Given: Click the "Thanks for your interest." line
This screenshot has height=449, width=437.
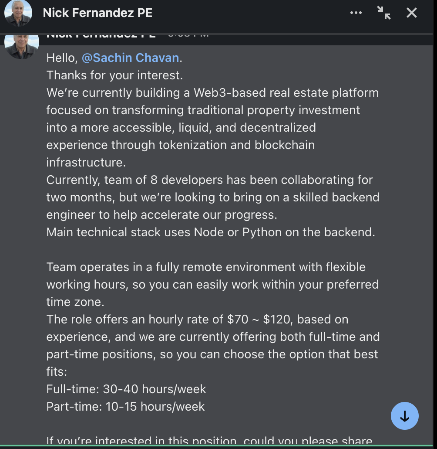Looking at the screenshot, I should click(114, 75).
